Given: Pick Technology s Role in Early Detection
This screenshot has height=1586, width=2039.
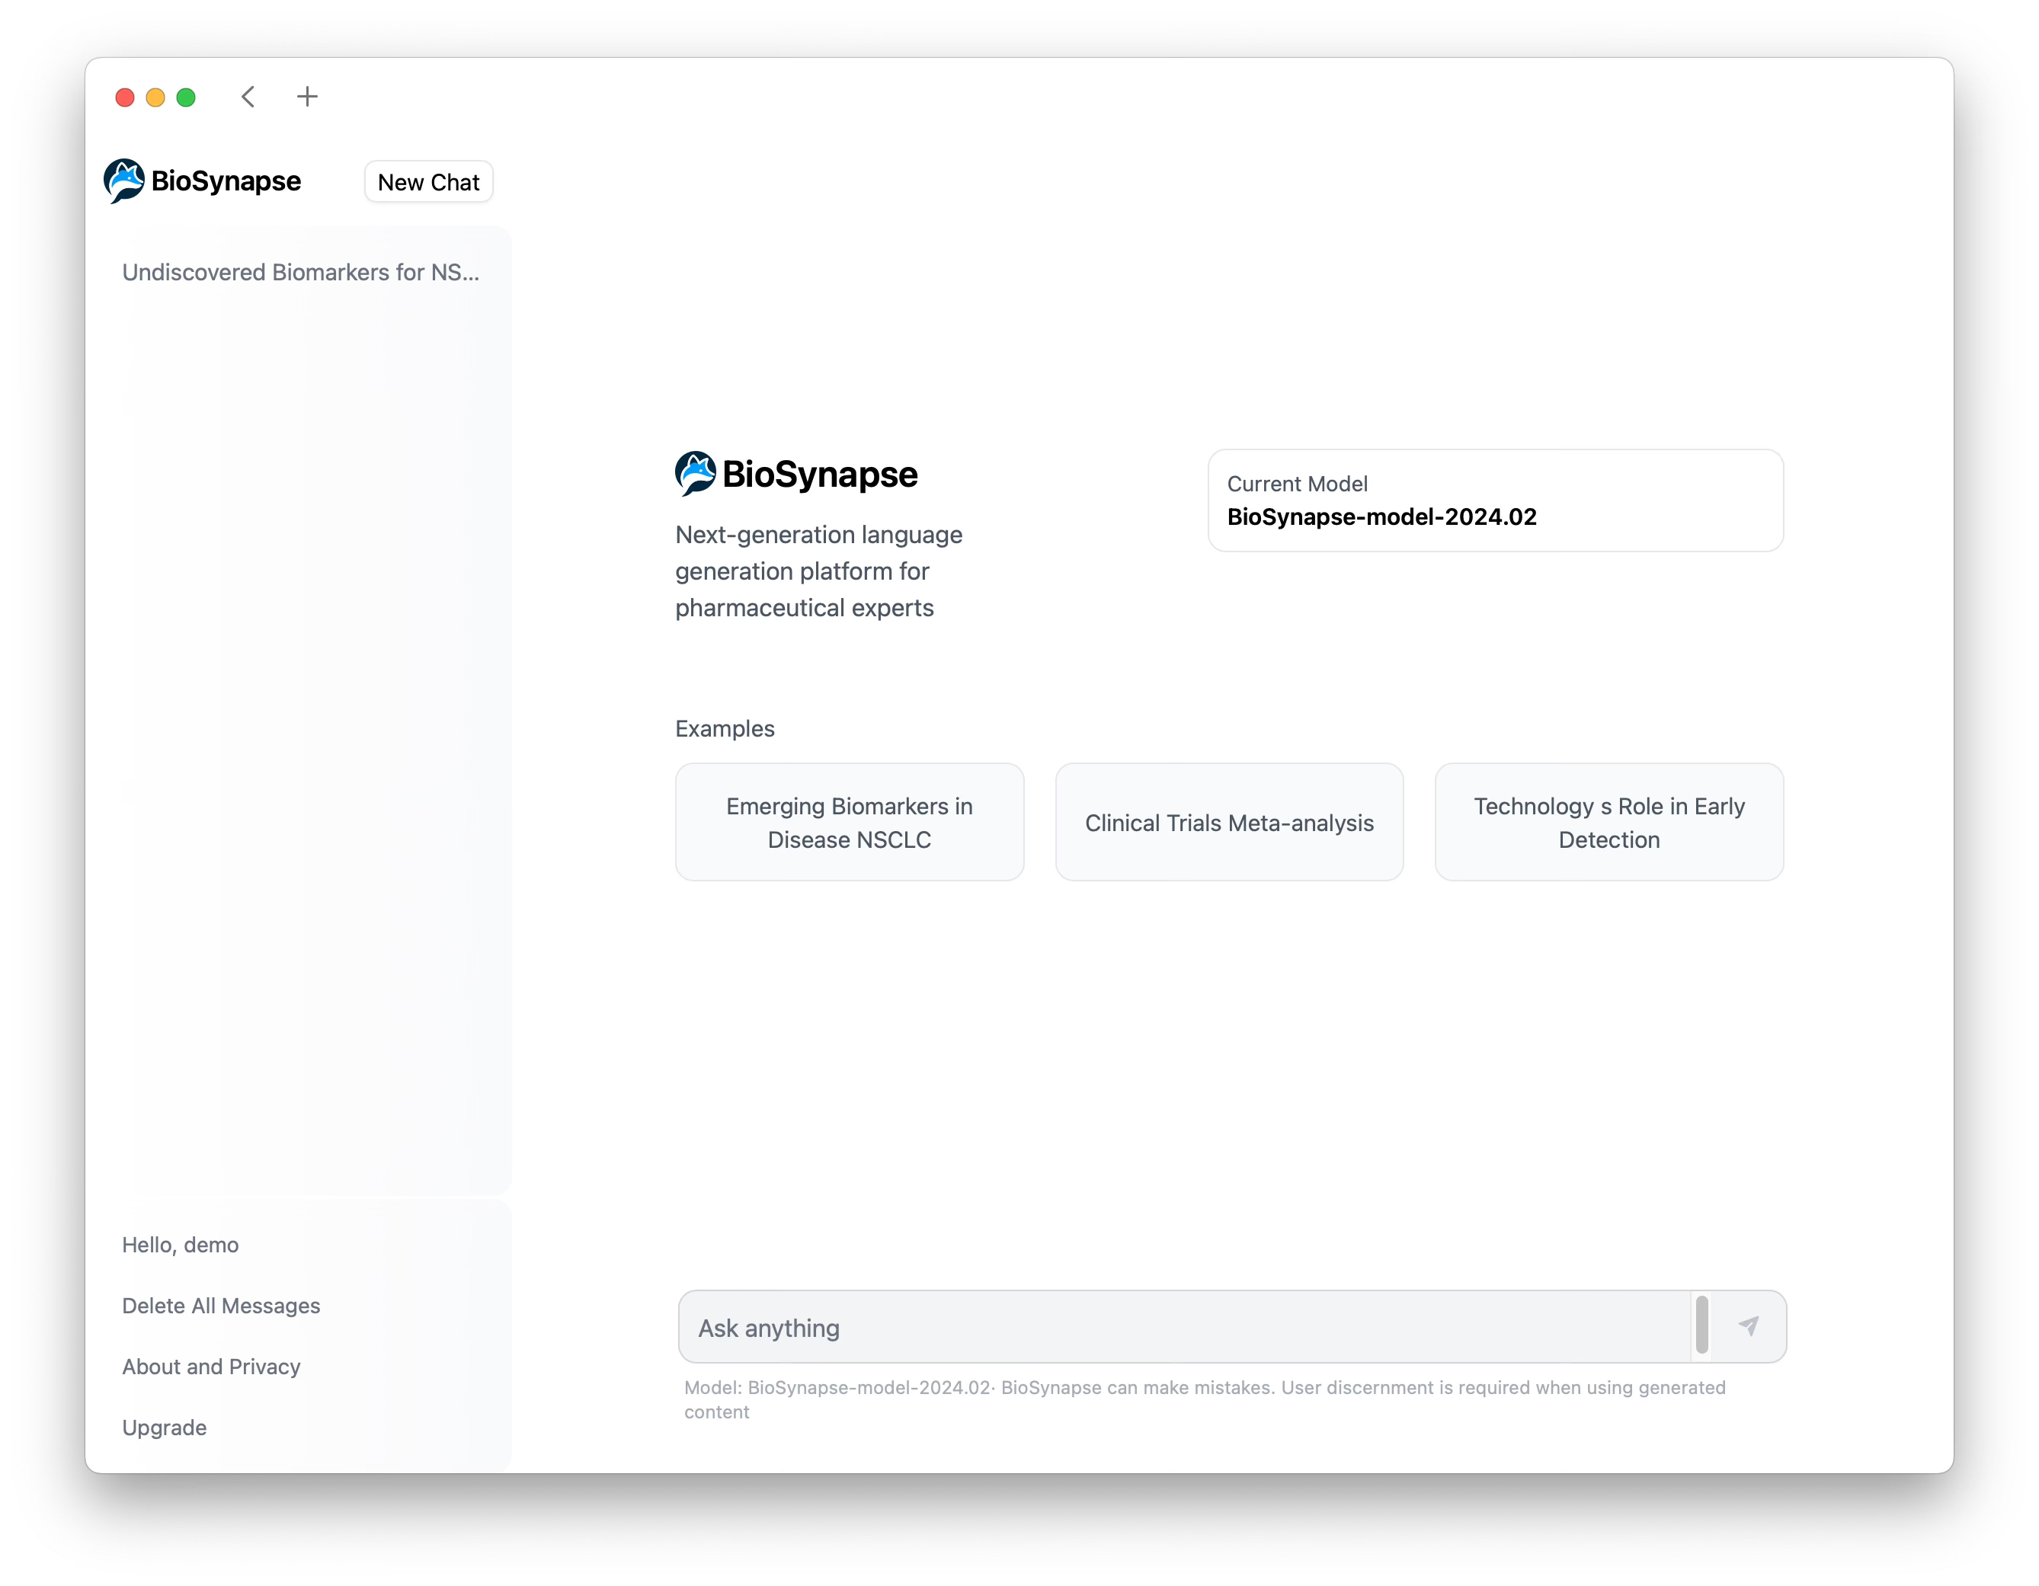Looking at the screenshot, I should [x=1608, y=823].
